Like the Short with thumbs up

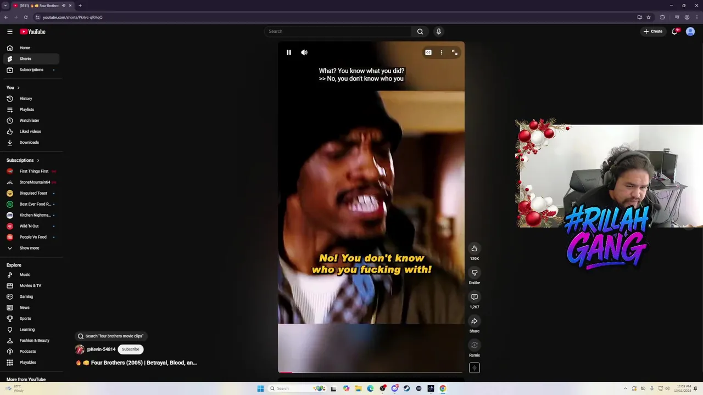pyautogui.click(x=475, y=249)
